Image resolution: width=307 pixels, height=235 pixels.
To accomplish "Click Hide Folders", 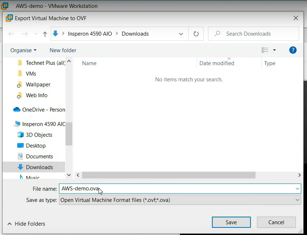I will pos(26,223).
